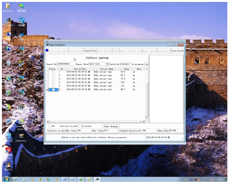The image size is (230, 183).
Task: Click the Standard Deviation value field
Action: click(x=147, y=131)
